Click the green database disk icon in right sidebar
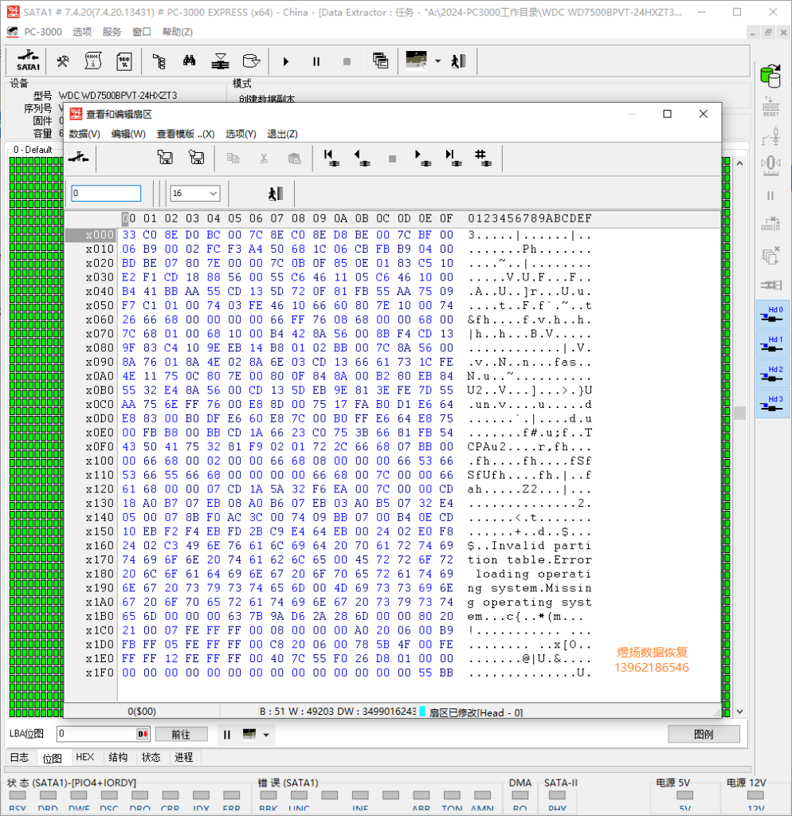This screenshot has height=816, width=792. 770,76
